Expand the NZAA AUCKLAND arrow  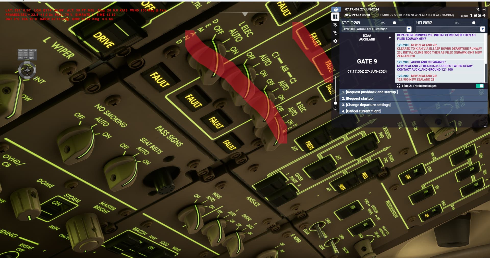[390, 37]
